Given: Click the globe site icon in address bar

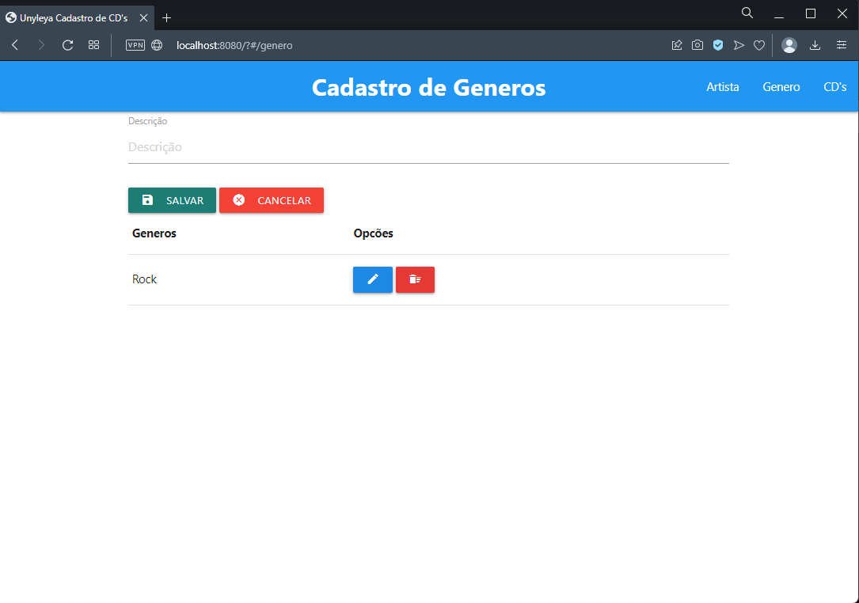Looking at the screenshot, I should click(156, 45).
